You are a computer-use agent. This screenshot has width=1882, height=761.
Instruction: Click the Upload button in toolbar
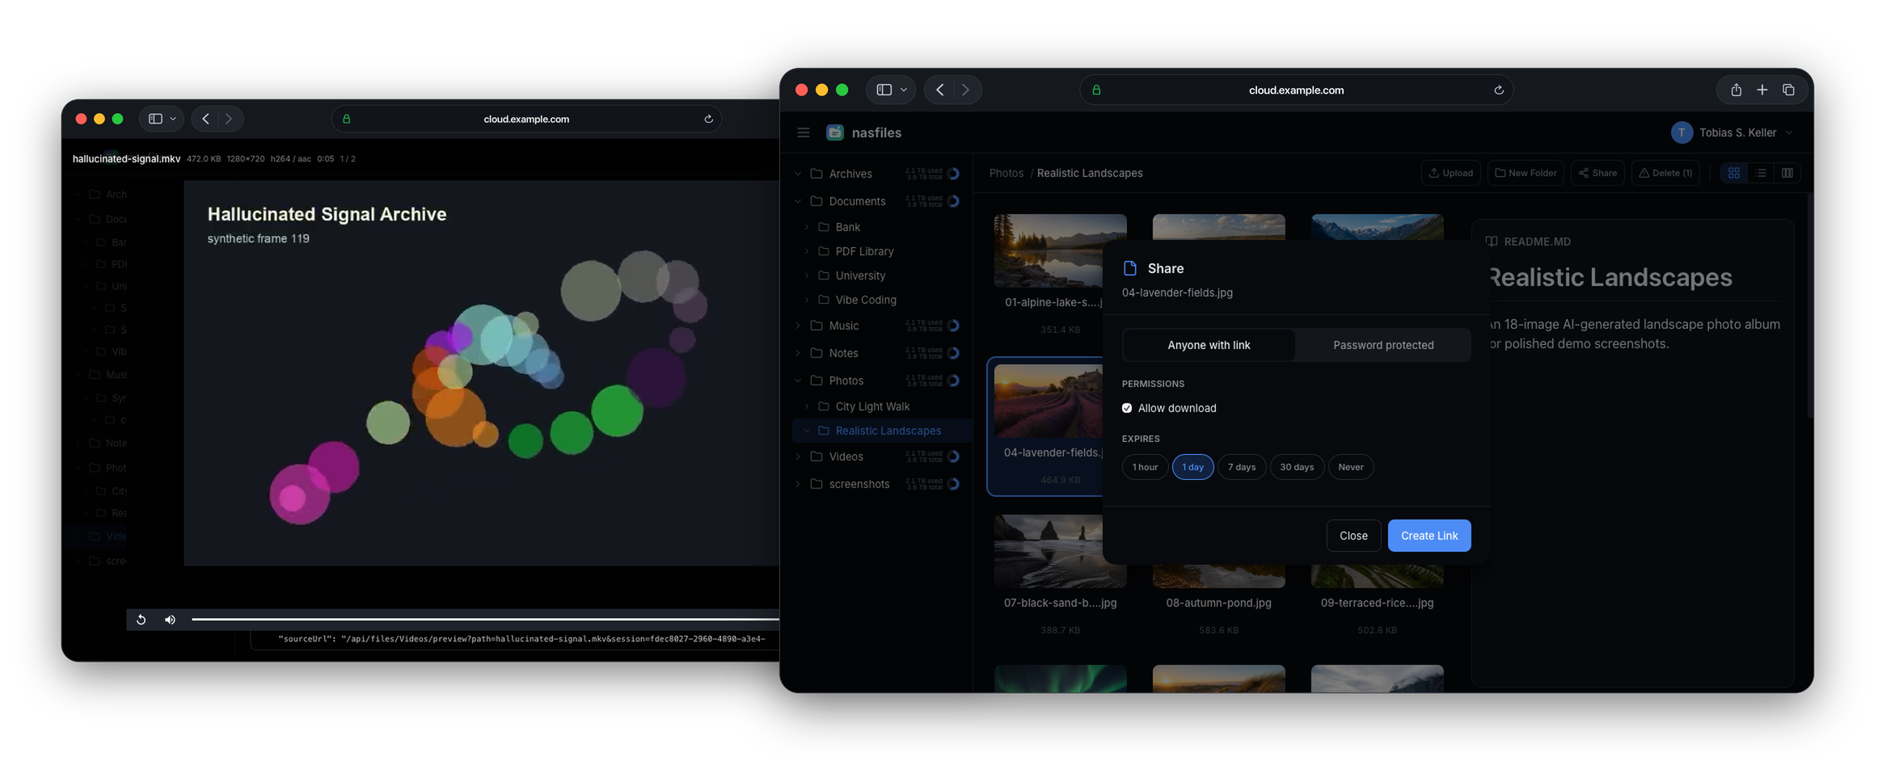point(1450,173)
